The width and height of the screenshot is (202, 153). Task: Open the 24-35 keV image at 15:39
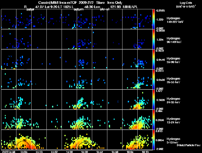[x=85, y=99]
